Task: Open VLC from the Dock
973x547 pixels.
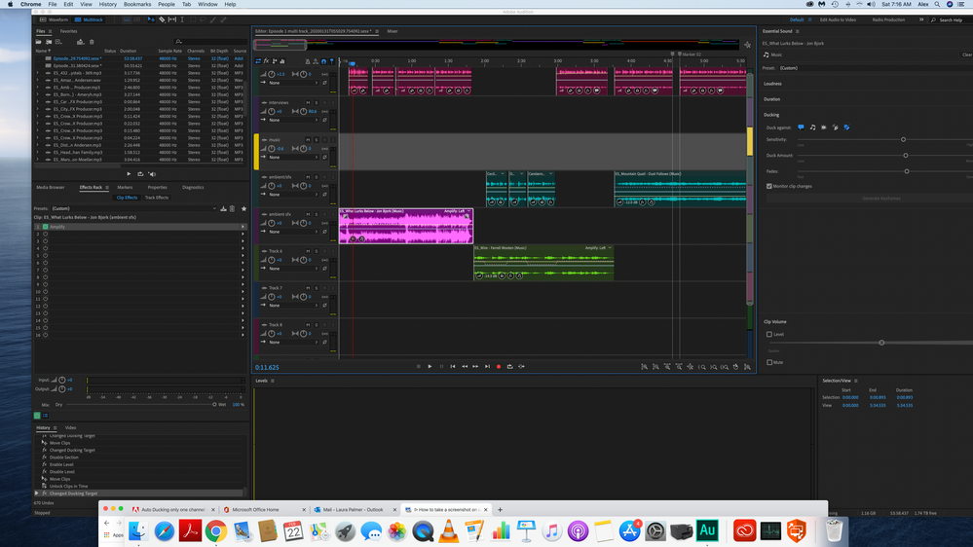Action: coord(449,530)
